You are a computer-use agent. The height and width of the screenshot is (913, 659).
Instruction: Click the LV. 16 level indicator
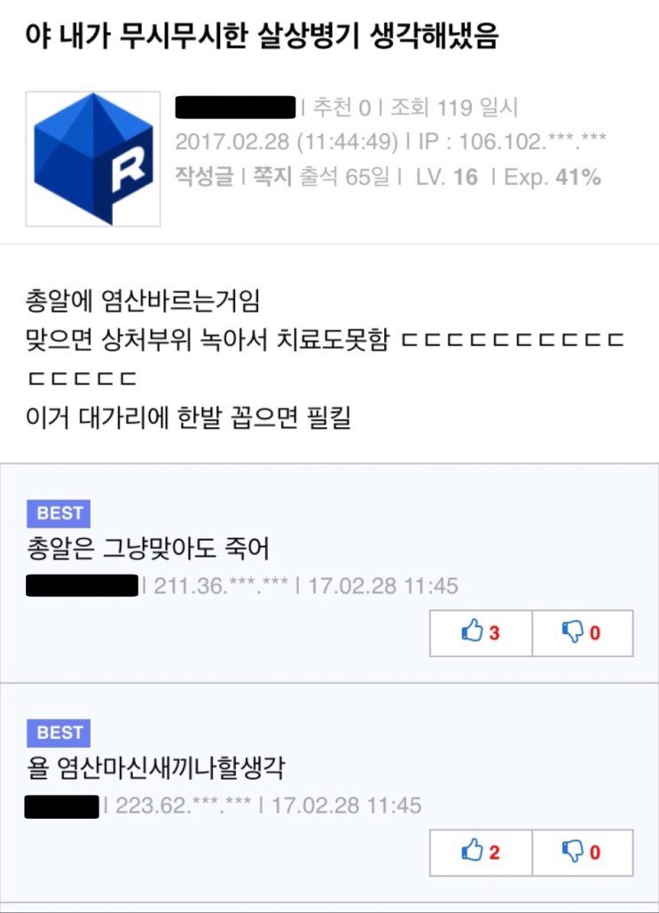coord(447,177)
